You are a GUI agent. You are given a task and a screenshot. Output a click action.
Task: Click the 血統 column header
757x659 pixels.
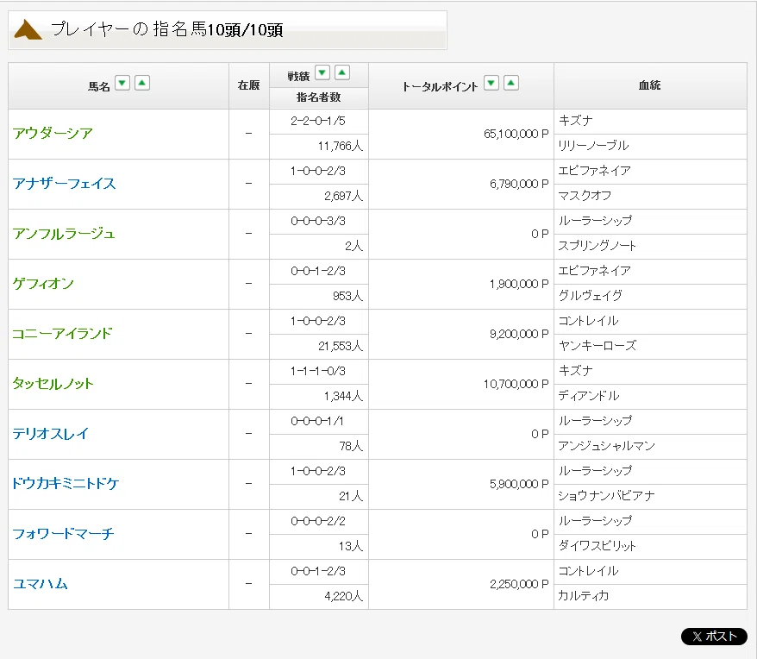pos(649,85)
